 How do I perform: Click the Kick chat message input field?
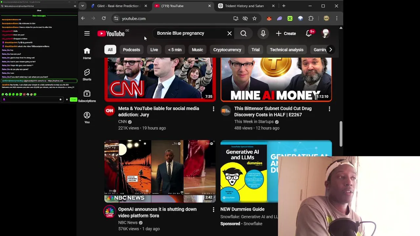pos(32,99)
